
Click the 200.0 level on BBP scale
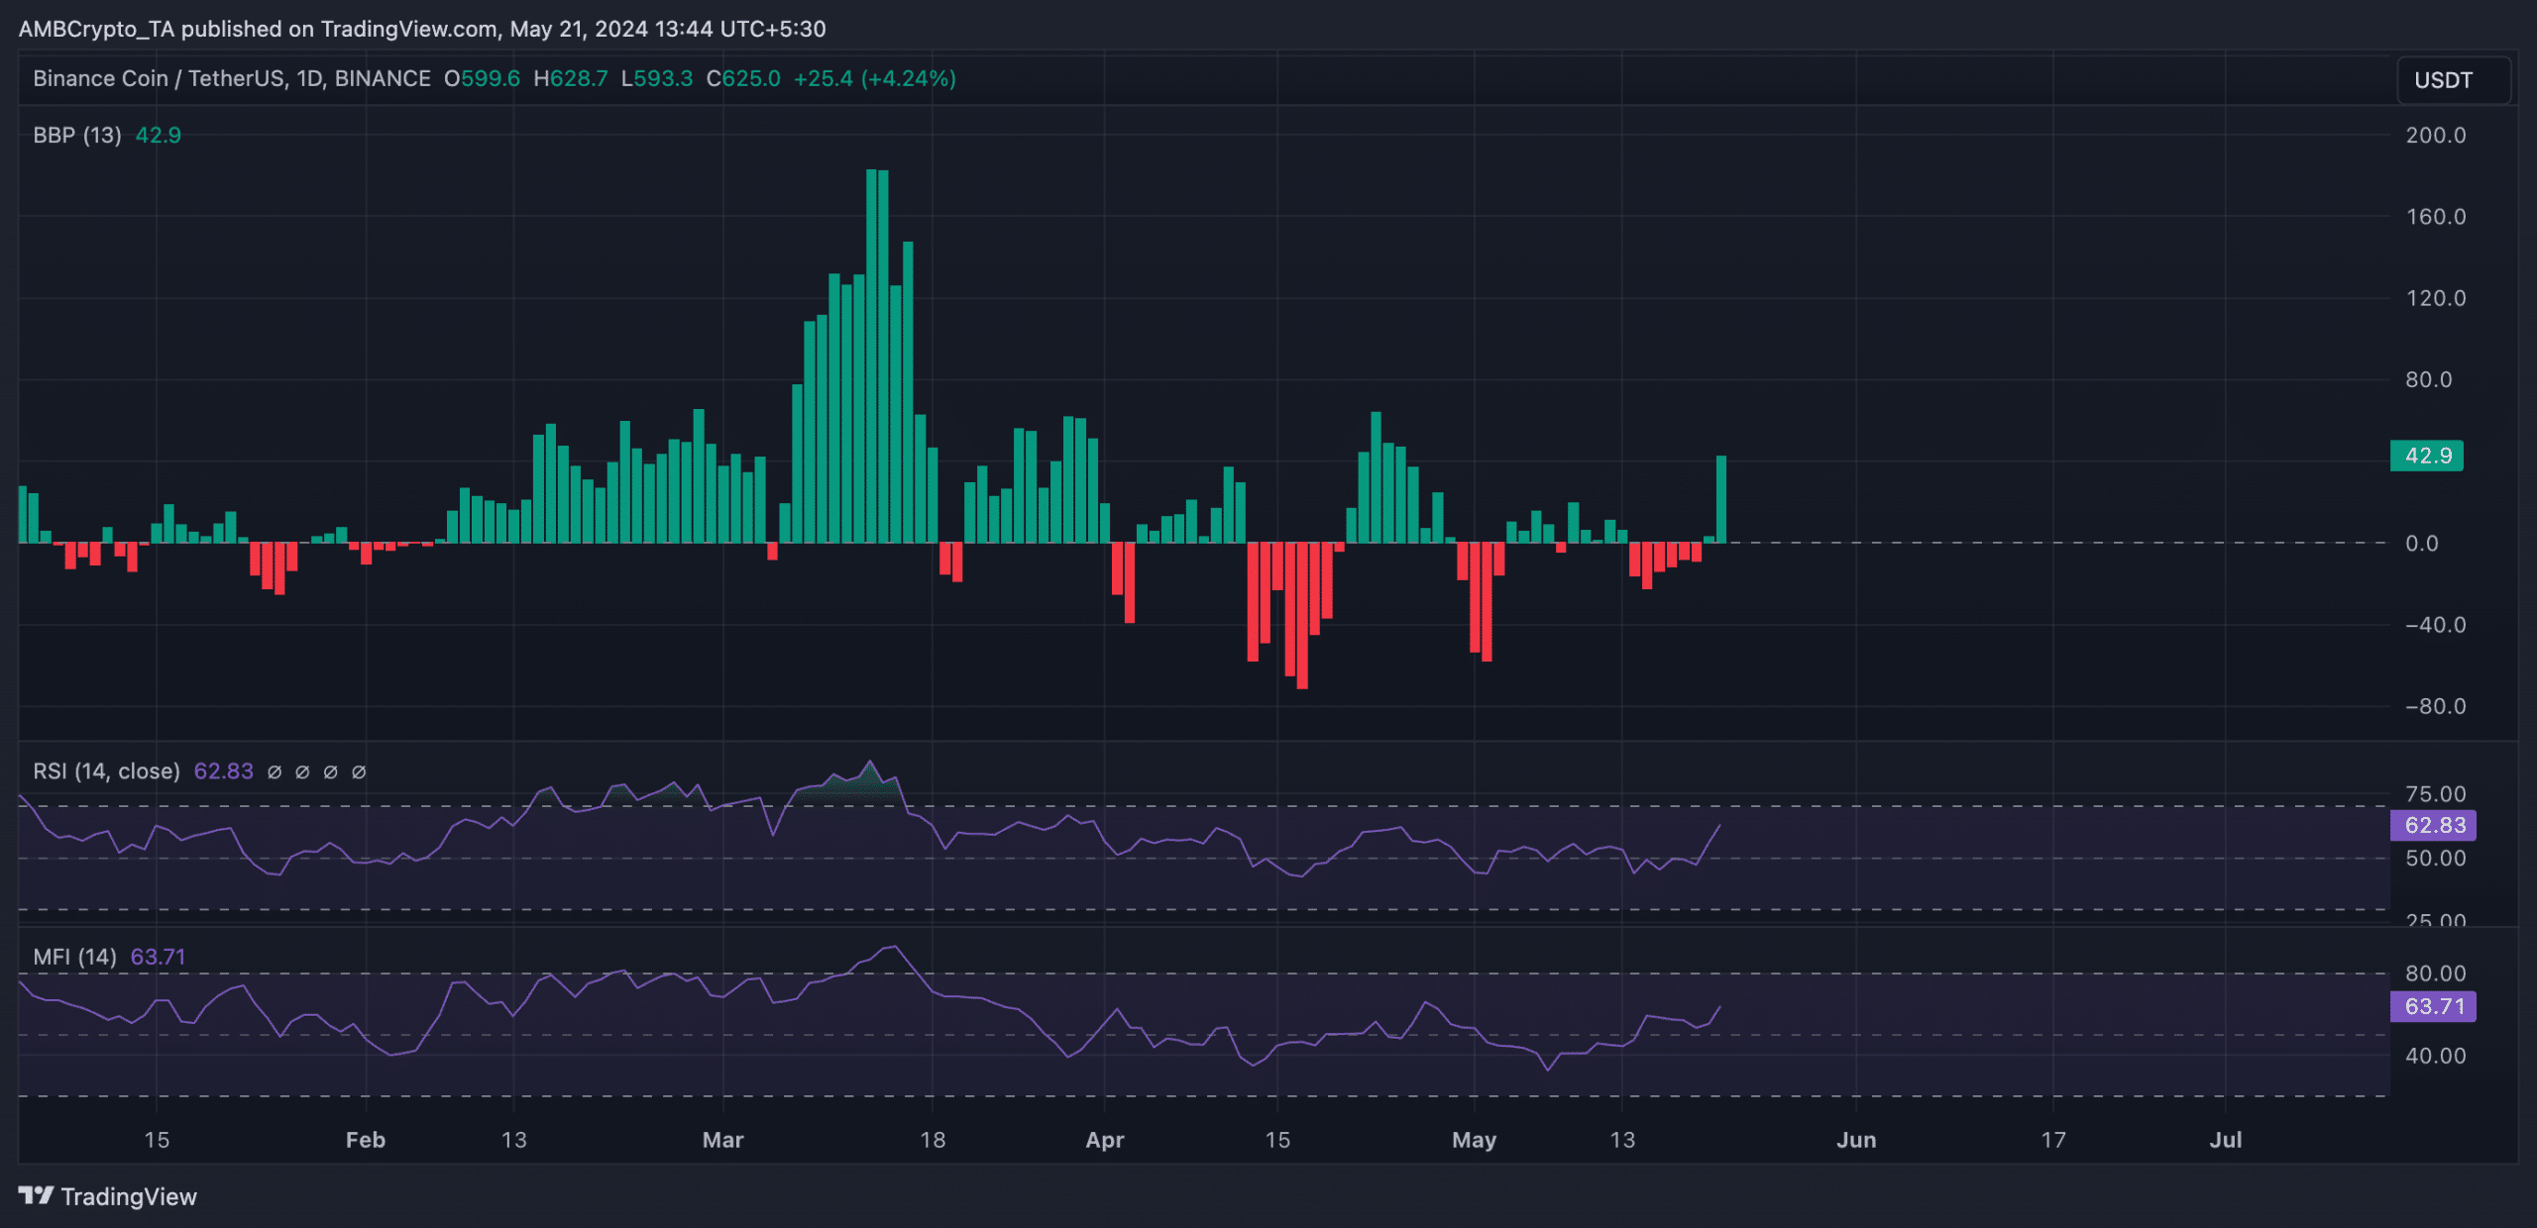click(x=2436, y=136)
